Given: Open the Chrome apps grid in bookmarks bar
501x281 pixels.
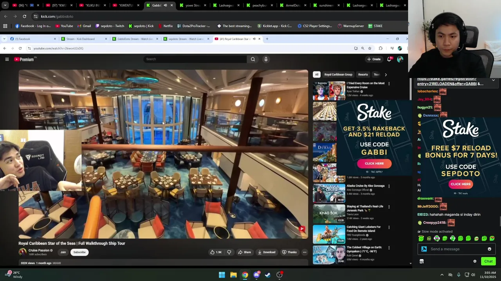Looking at the screenshot, I should click(x=5, y=26).
